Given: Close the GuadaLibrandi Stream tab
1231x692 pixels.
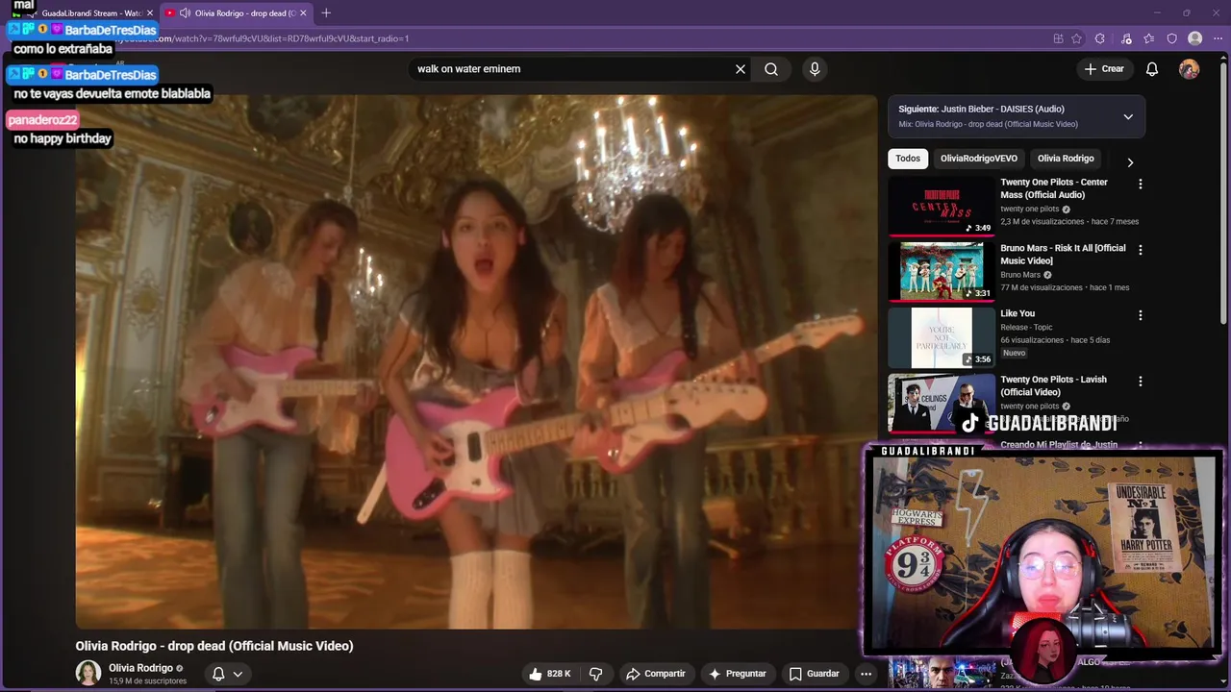Looking at the screenshot, I should point(150,13).
